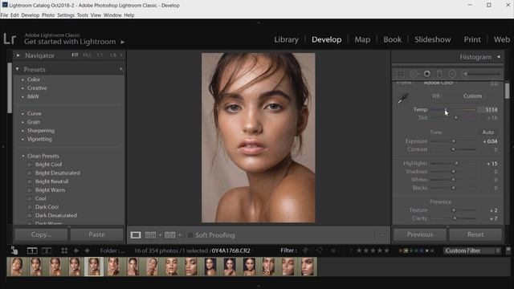Enable the Soft Proofing checkbox

tap(190, 235)
